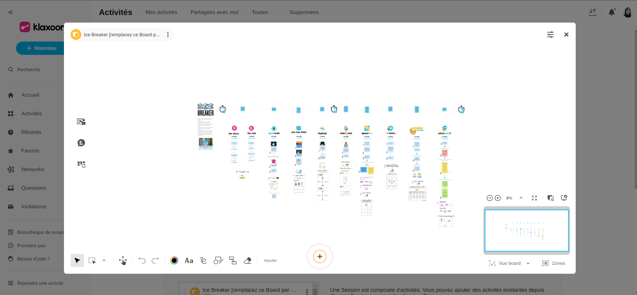Select the eraser tool
Screen dimensions: 637x295
(248, 260)
